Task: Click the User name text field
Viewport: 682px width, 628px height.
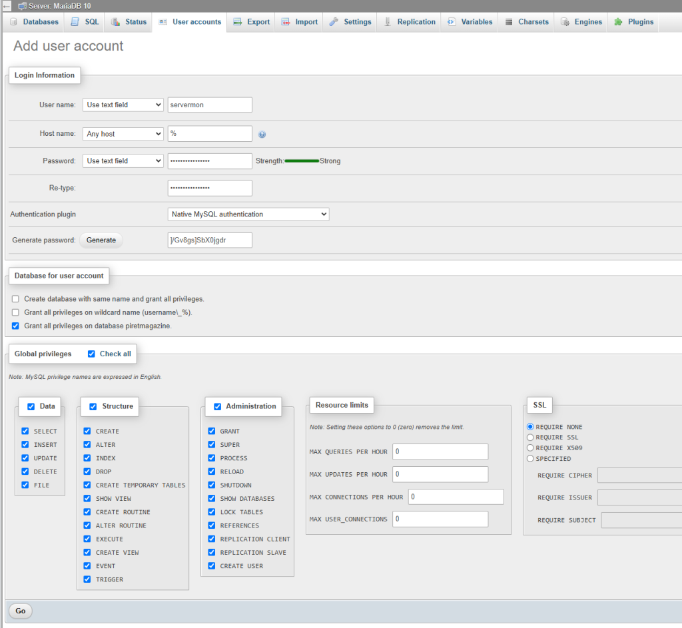Action: [210, 105]
